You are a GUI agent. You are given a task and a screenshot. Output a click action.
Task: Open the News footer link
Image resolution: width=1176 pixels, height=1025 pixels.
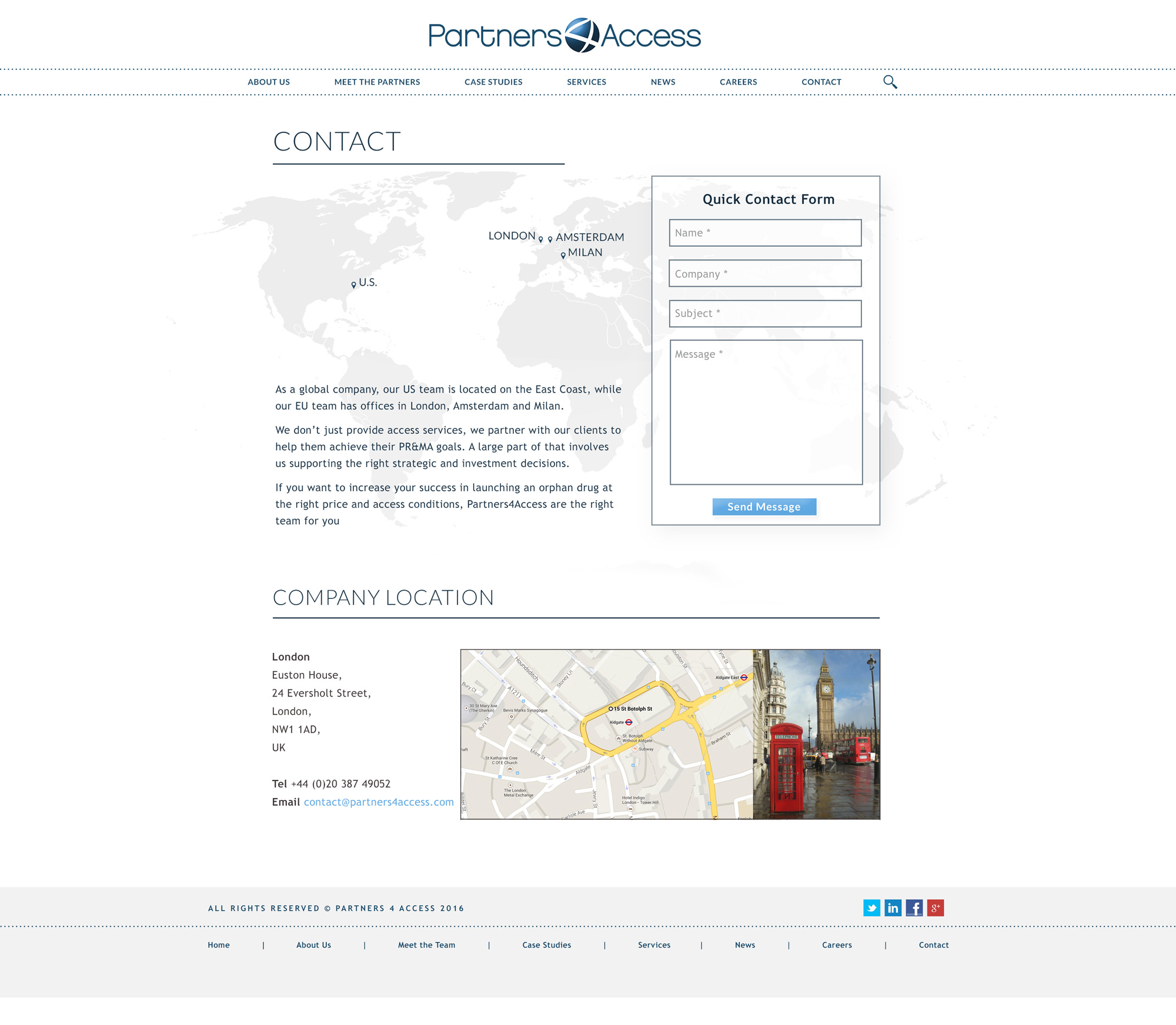pyautogui.click(x=744, y=944)
